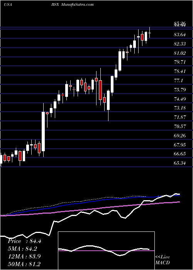Click the 73.18 price axis label
This screenshot has width=193, height=270.
coord(180,108)
